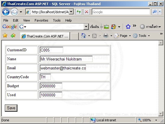The image size is (165, 124).
Task: Open the File menu
Action: [6, 20]
